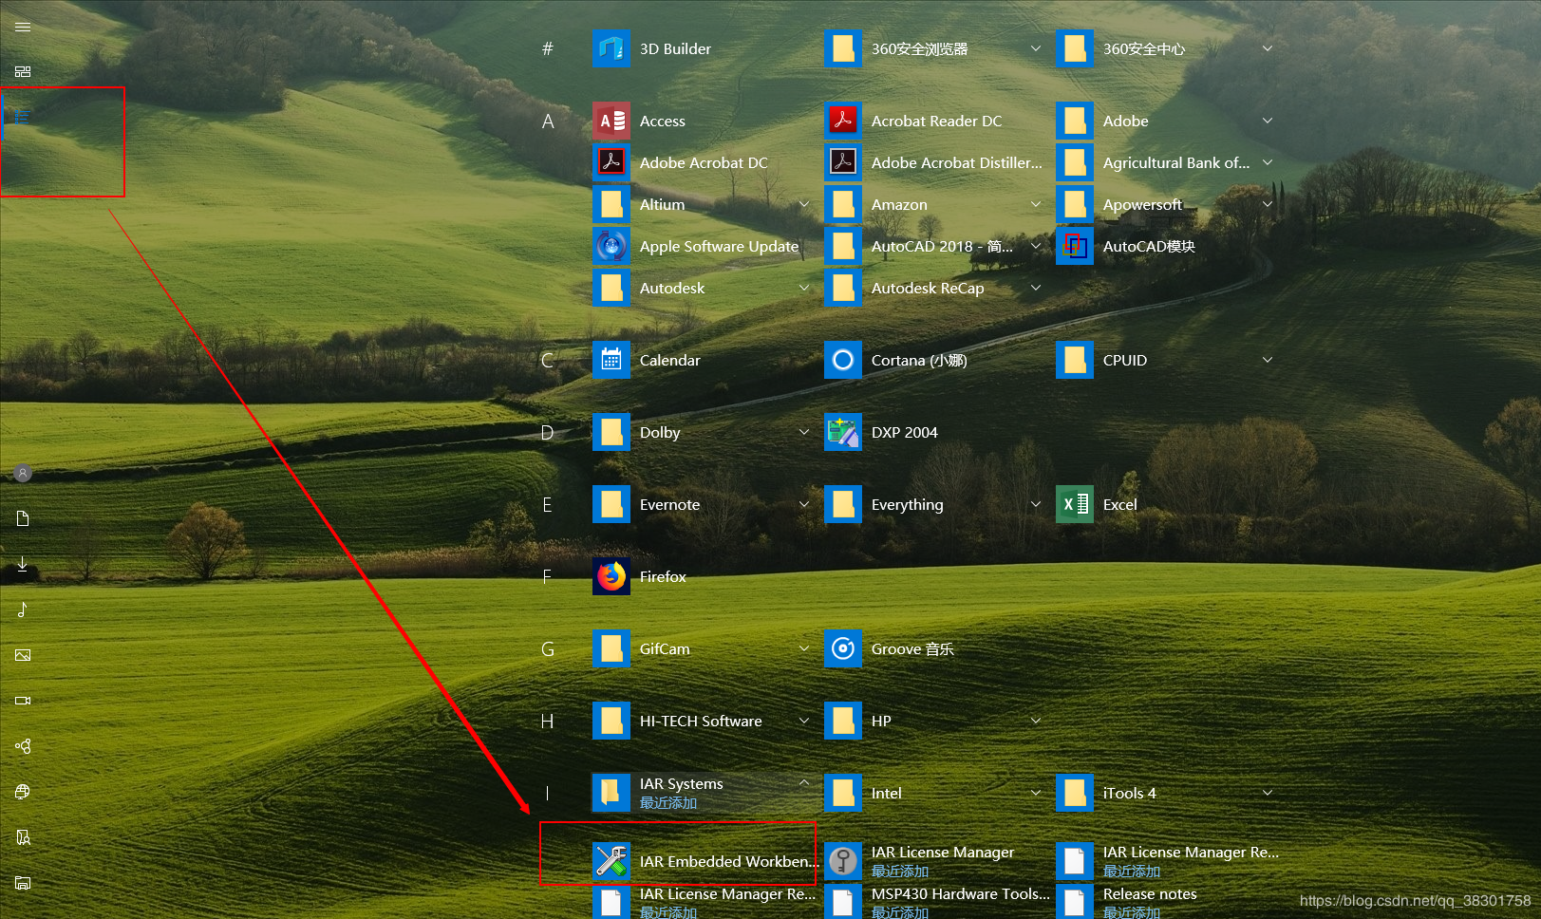1541x919 pixels.
Task: Click the letter I section header
Action: (548, 794)
